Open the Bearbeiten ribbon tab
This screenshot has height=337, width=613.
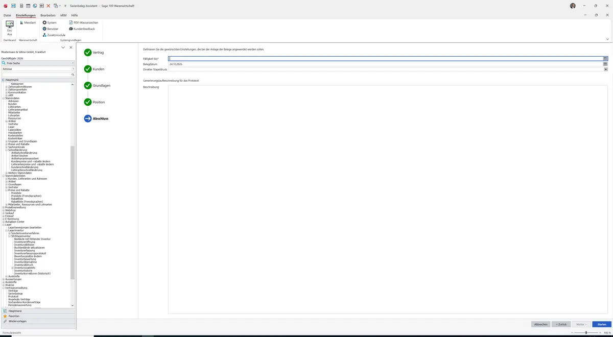pyautogui.click(x=48, y=15)
